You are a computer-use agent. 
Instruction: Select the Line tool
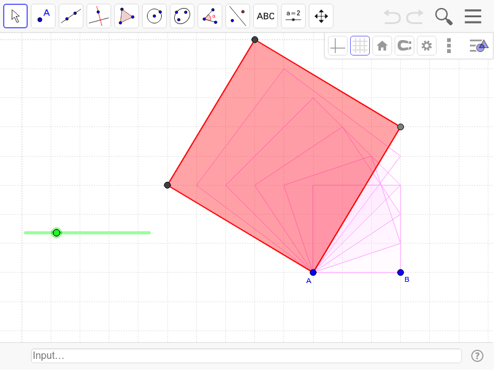tap(70, 16)
